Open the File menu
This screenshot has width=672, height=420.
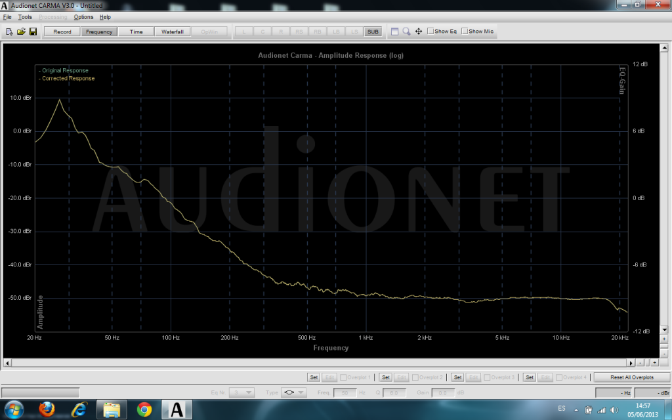tap(7, 17)
